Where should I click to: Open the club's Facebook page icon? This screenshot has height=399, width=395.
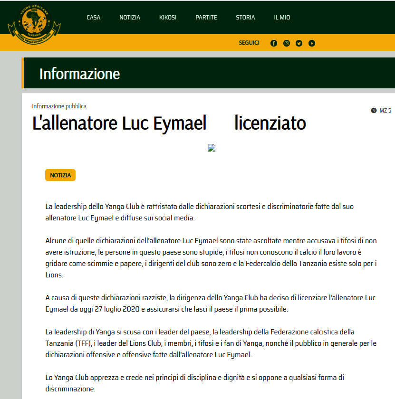point(274,43)
